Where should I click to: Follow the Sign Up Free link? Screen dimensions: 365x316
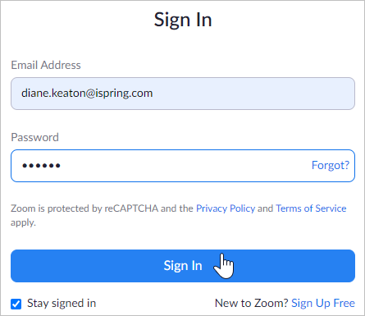pyautogui.click(x=323, y=303)
